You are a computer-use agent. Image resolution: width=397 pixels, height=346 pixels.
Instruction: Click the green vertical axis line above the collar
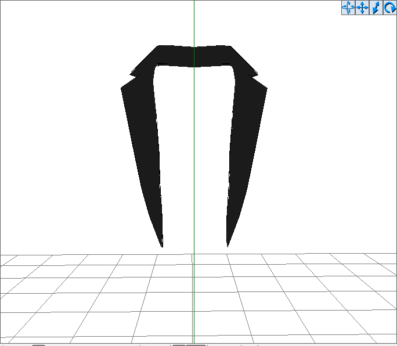(x=194, y=23)
